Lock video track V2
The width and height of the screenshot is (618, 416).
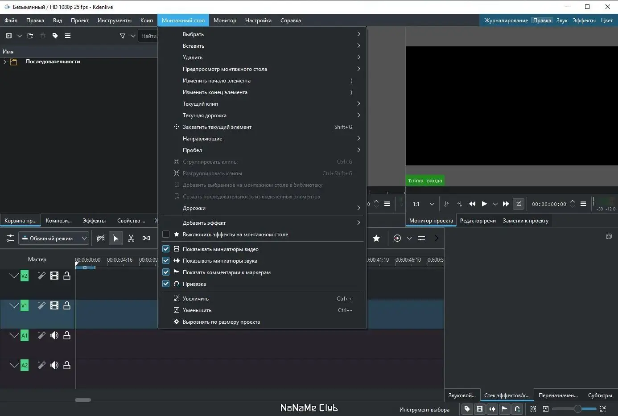[x=67, y=276]
